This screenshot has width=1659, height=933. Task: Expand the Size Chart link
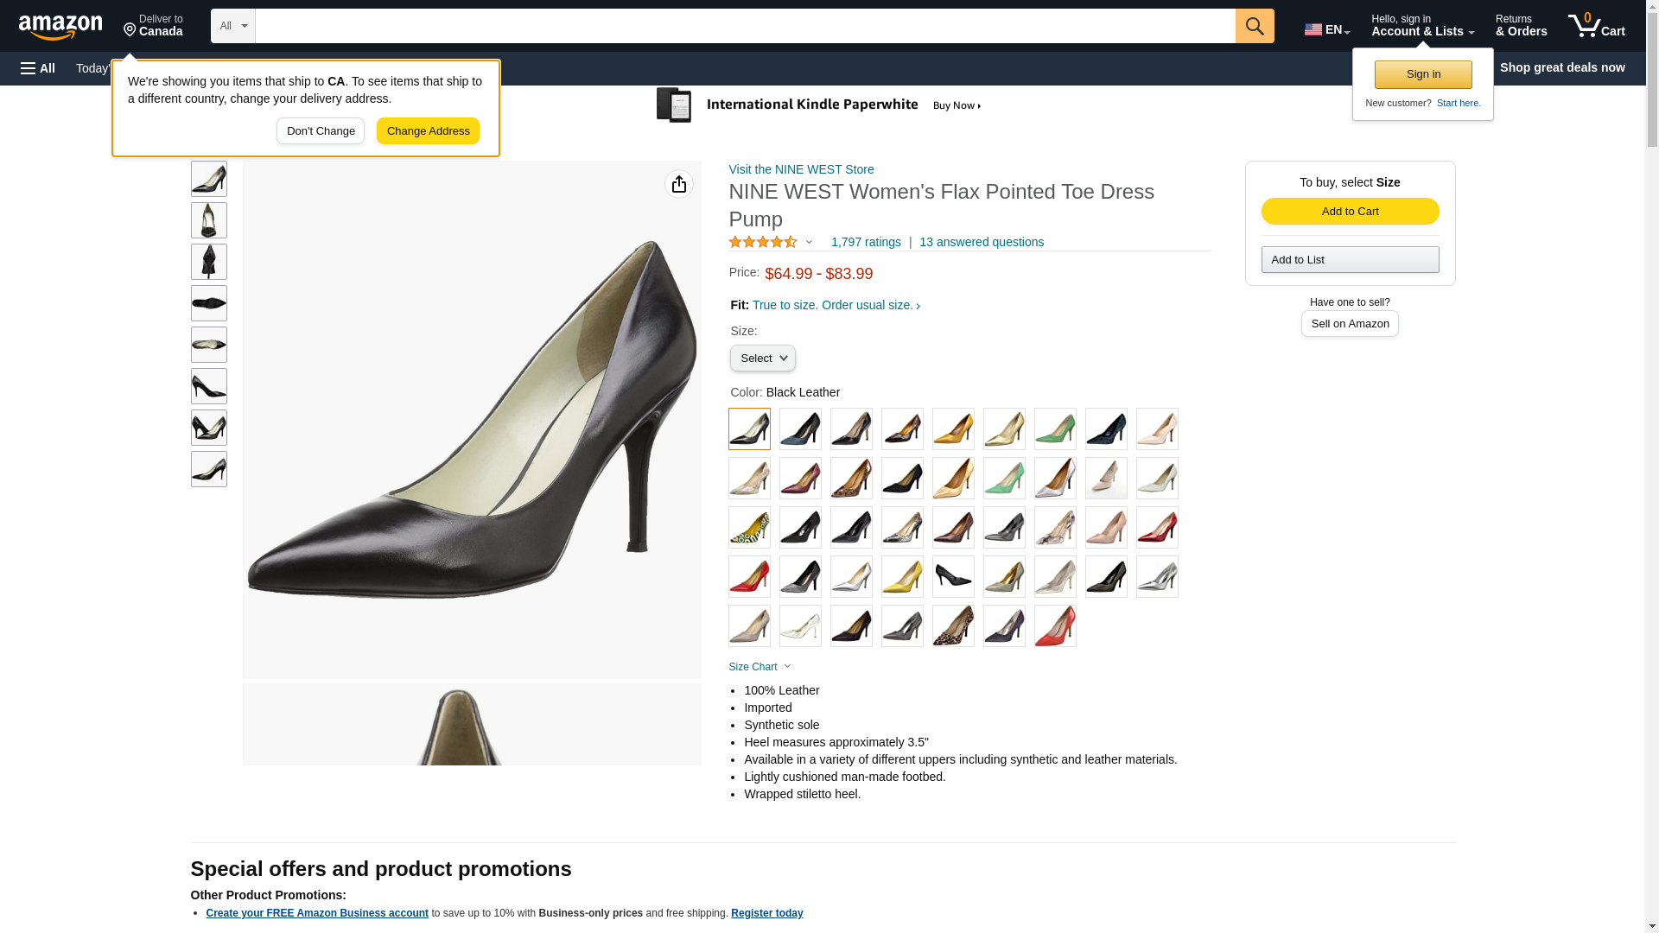(759, 667)
